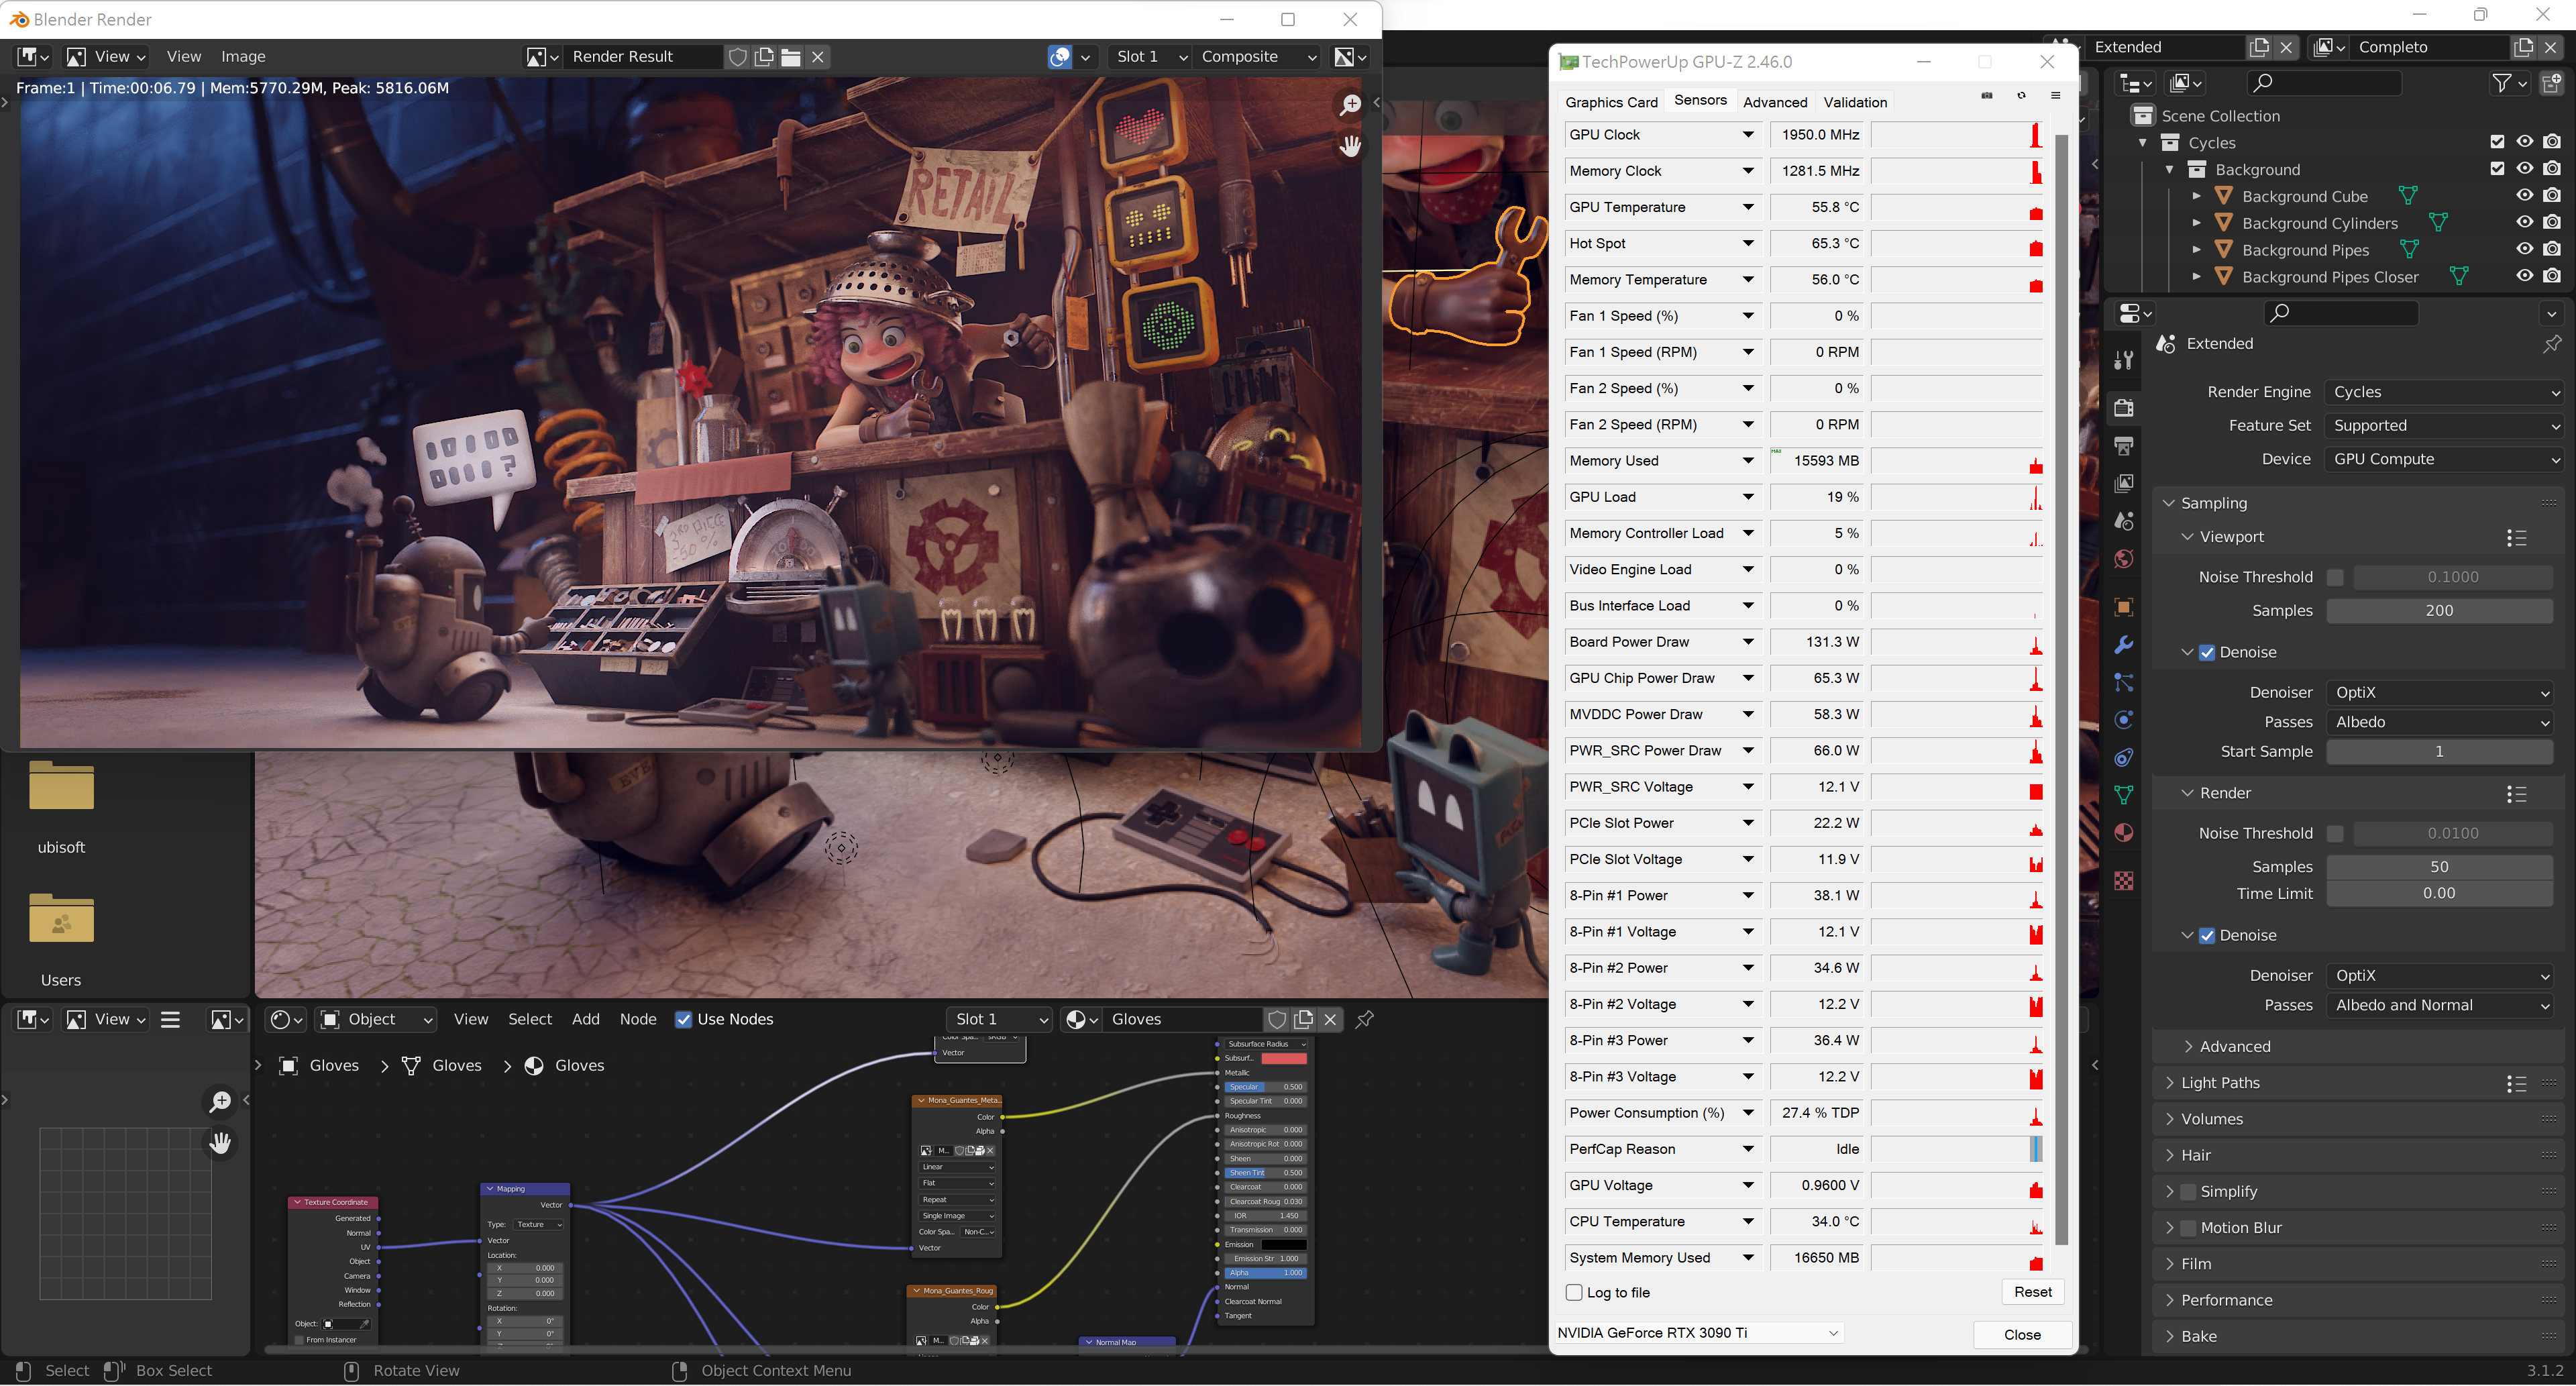The width and height of the screenshot is (2576, 1386).
Task: Click the Background Cube mesh data icon
Action: [x=2408, y=196]
